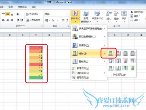The width and height of the screenshot is (146, 110).
Task: Expand the 填充 dropdown arrow
Action: point(140,16)
